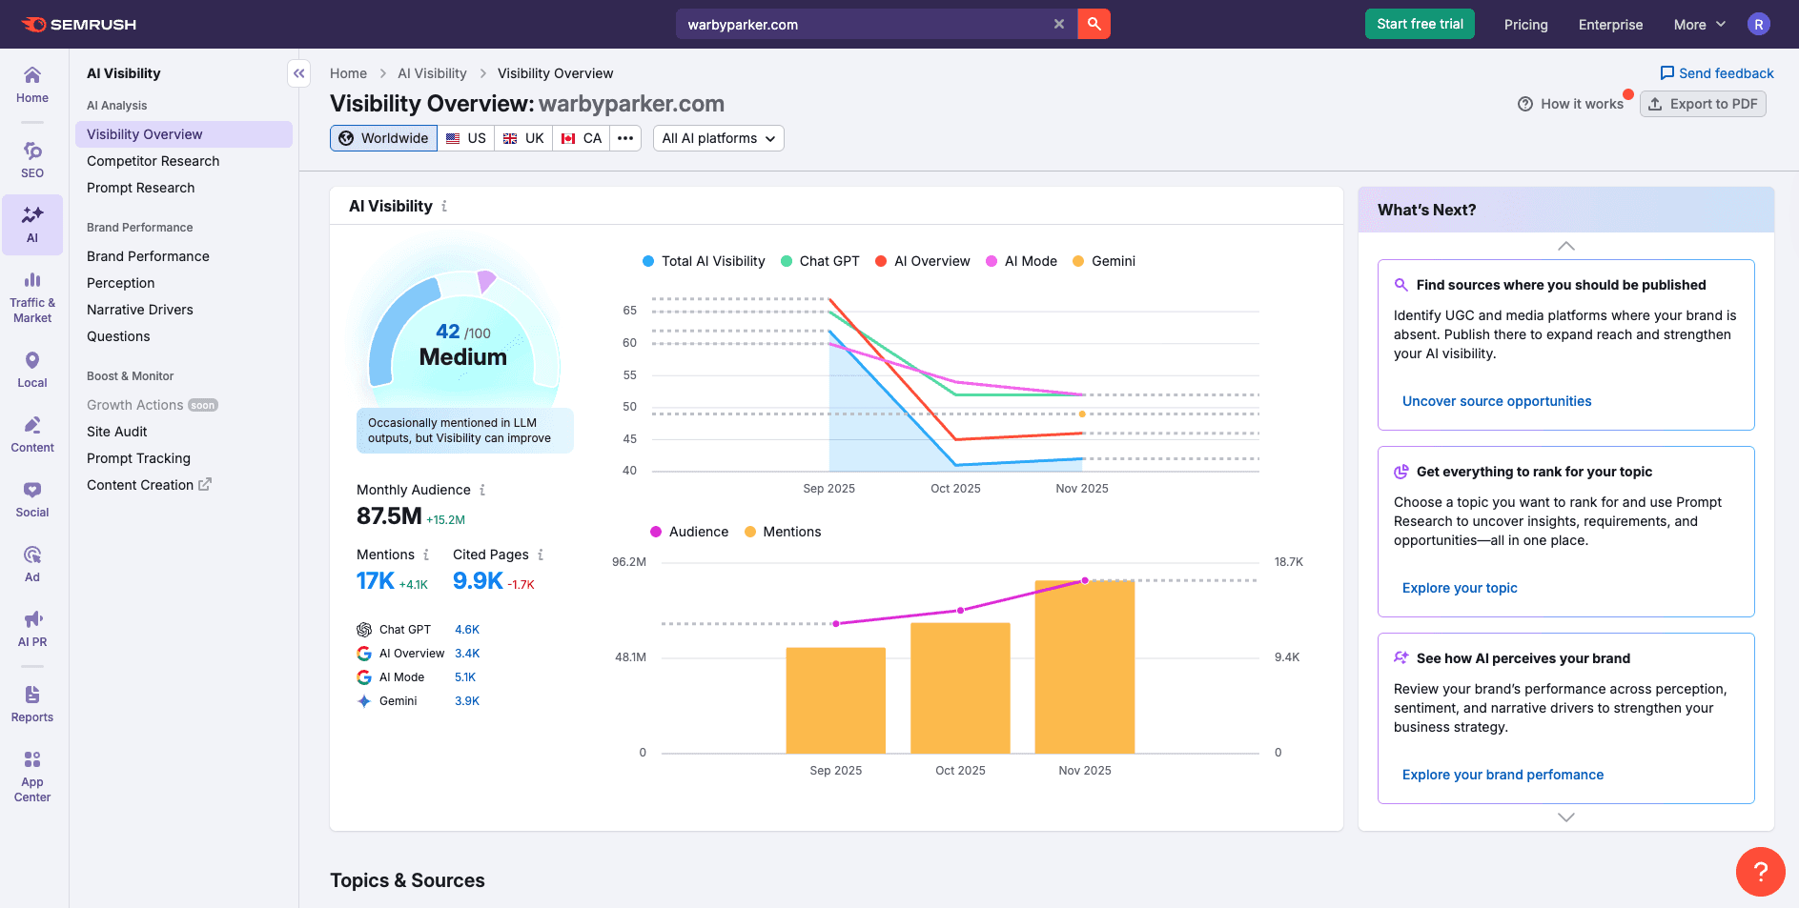
Task: Click the Gemini sparkle icon
Action: 364,701
